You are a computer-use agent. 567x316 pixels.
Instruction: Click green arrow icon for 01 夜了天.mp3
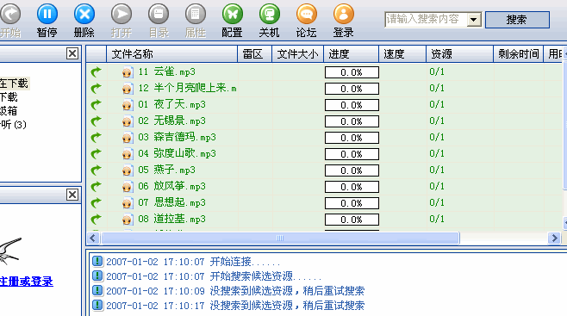click(96, 105)
